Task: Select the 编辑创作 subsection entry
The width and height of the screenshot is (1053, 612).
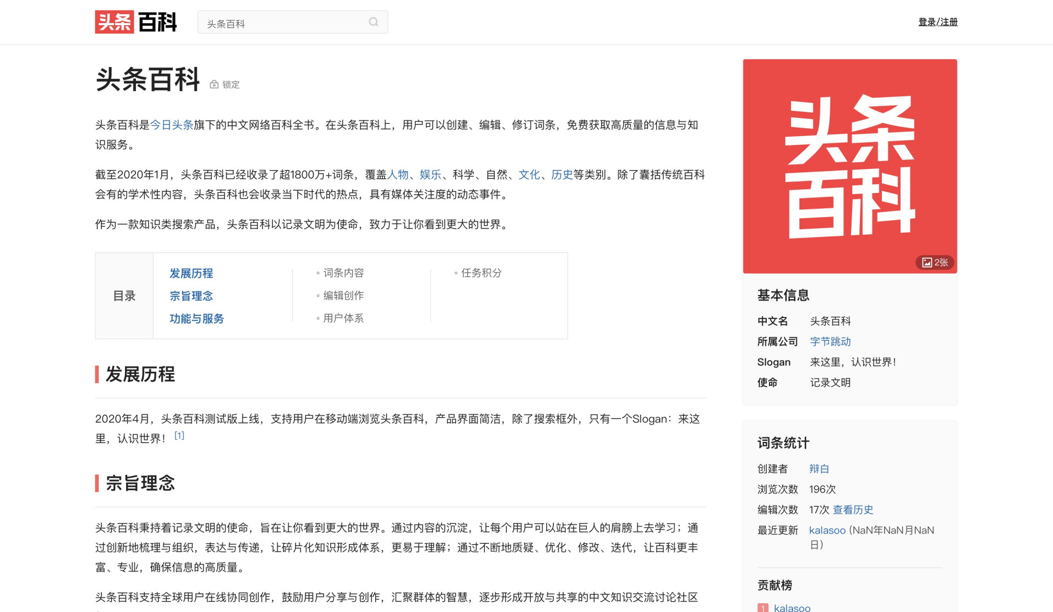Action: [x=343, y=296]
